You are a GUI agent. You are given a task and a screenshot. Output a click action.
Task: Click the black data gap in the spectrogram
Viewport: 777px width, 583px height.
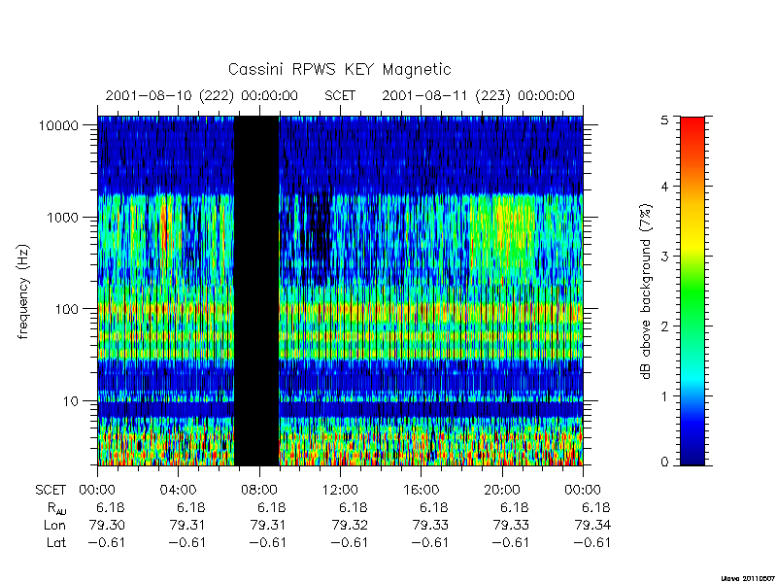coord(256,291)
